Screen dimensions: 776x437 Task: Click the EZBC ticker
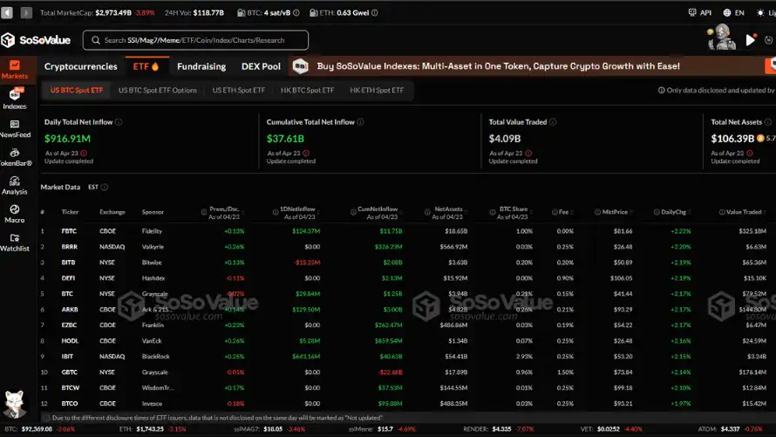(69, 325)
